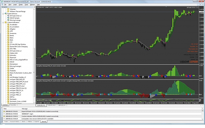Click the ATR indicator icon
Image resolution: width=205 pixels, height=128 pixels.
(8, 31)
